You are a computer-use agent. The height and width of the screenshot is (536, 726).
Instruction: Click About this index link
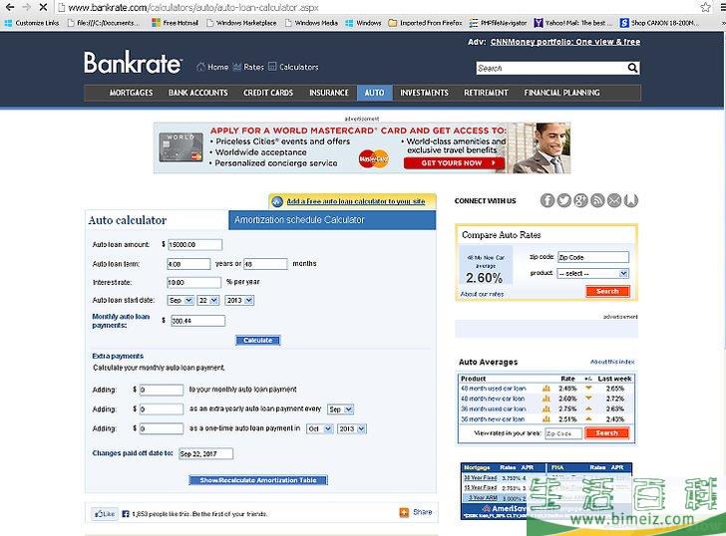click(x=612, y=362)
